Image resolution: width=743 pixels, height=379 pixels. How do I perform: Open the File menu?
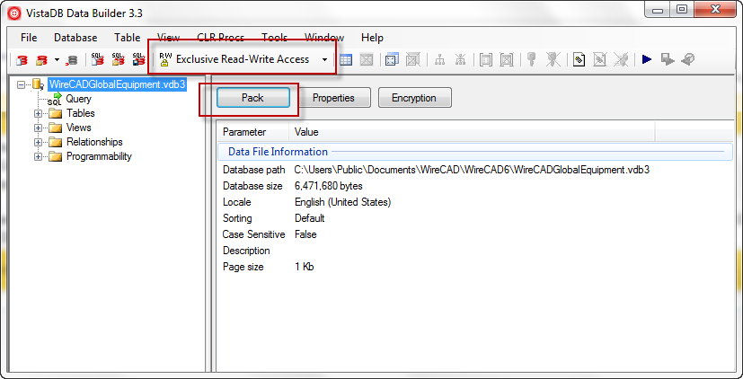(x=29, y=38)
